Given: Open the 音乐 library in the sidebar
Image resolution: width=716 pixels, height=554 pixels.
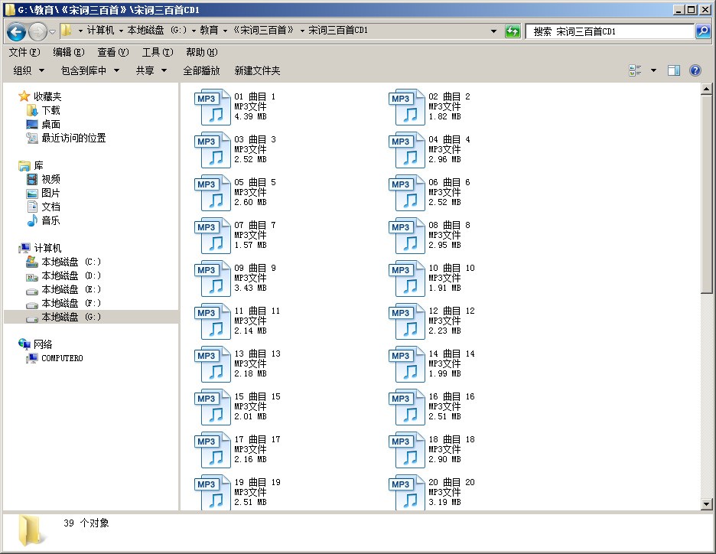Looking at the screenshot, I should [x=50, y=220].
